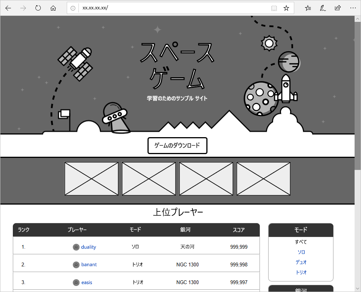This screenshot has height=292, width=361.
Task: Click avatar icon next to banant
Action: click(76, 264)
